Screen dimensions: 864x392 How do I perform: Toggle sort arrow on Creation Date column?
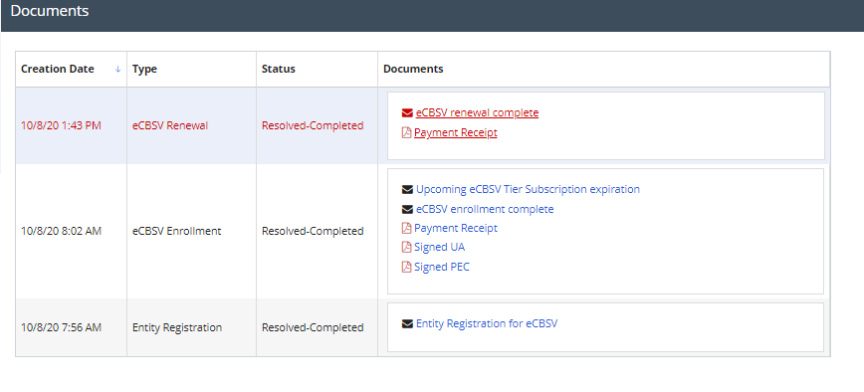[117, 70]
